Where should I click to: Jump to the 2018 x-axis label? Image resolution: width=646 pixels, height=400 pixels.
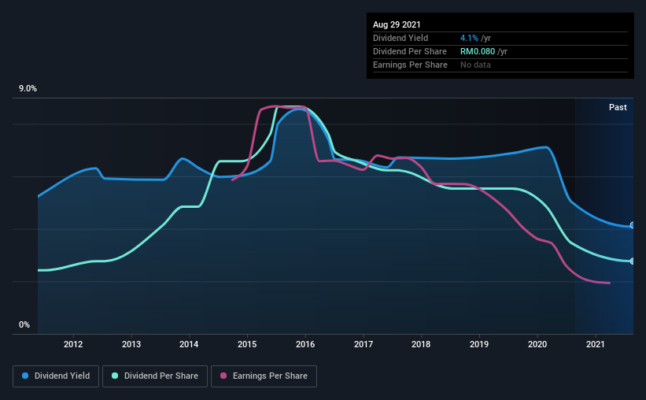click(x=421, y=344)
